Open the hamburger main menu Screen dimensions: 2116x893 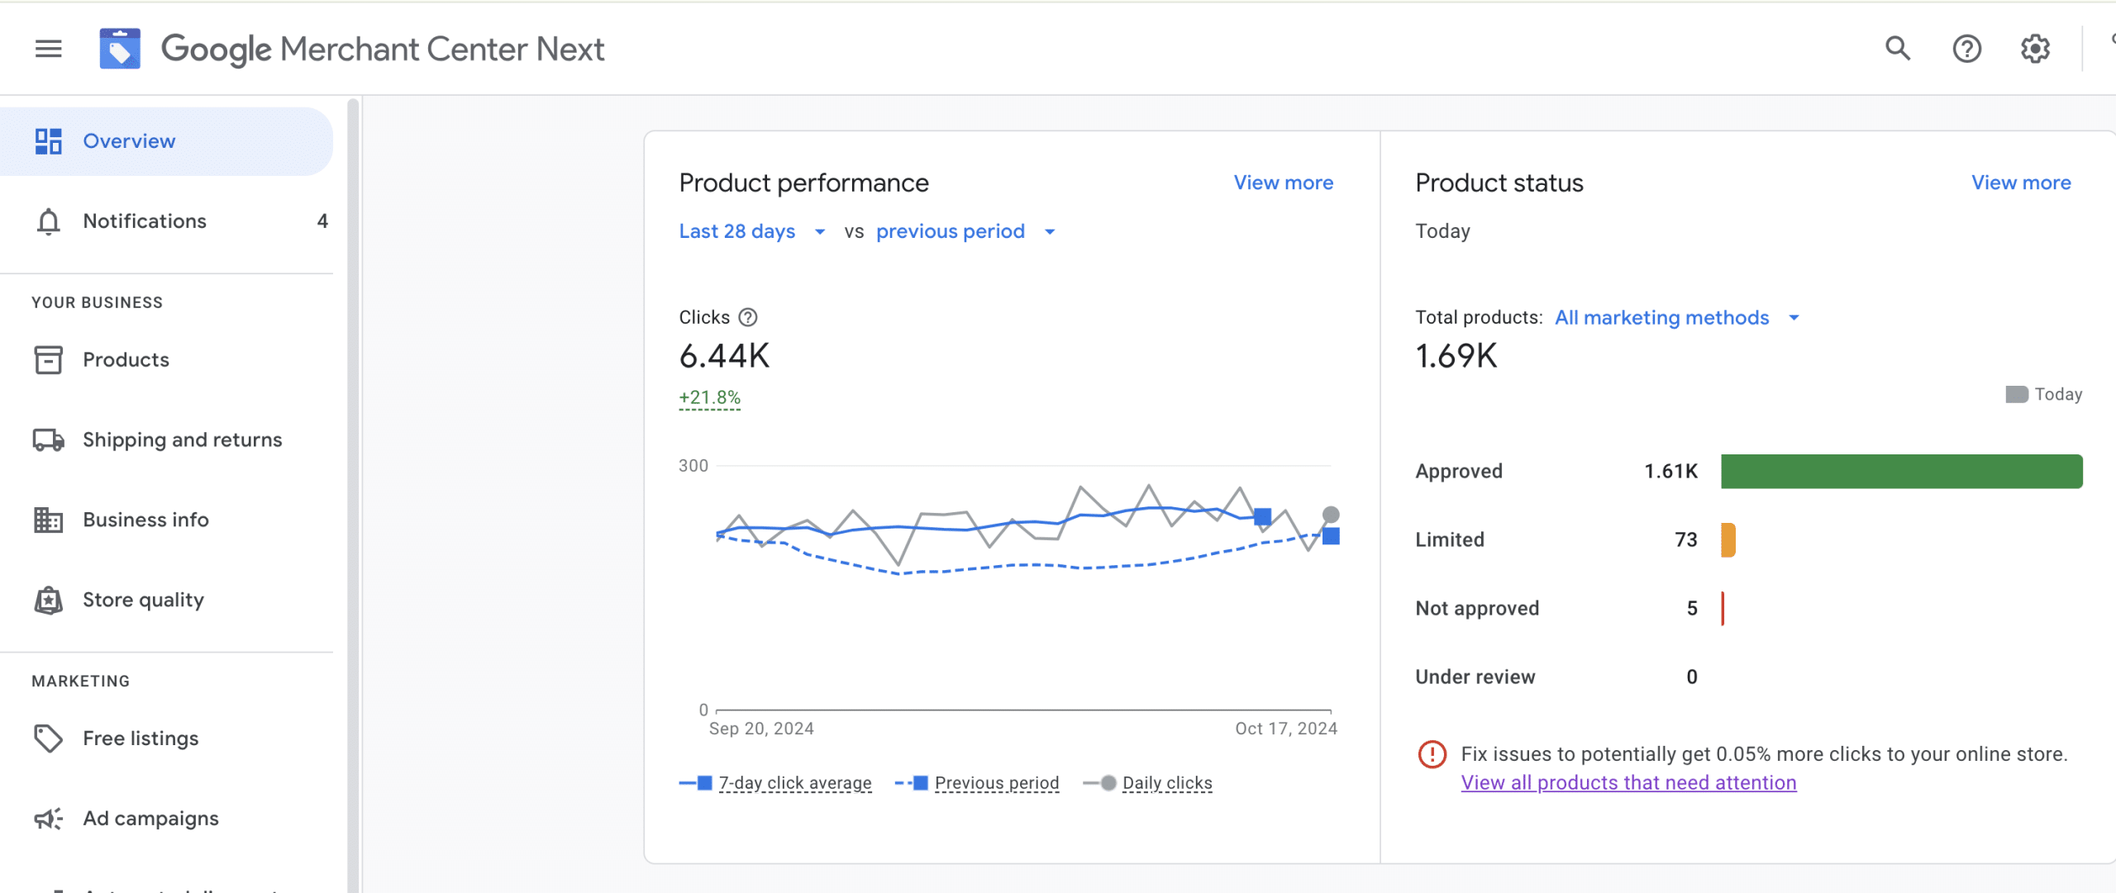(x=49, y=49)
